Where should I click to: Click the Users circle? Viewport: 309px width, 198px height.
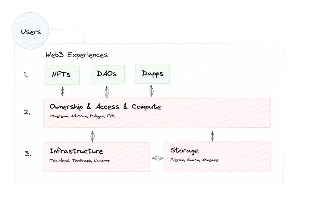[x=31, y=32]
